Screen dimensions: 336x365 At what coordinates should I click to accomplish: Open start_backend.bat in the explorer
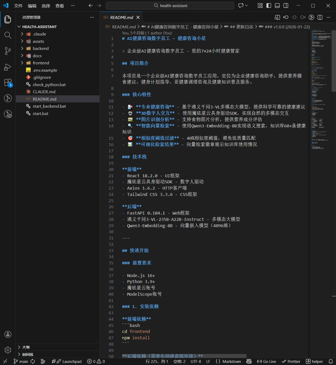58,106
